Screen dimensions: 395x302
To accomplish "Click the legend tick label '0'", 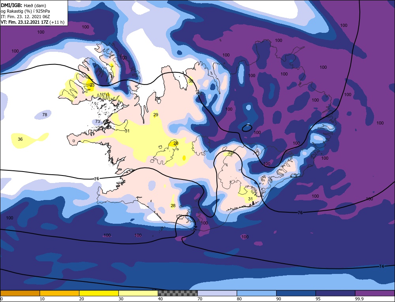I will pyautogui.click(x=1, y=299).
